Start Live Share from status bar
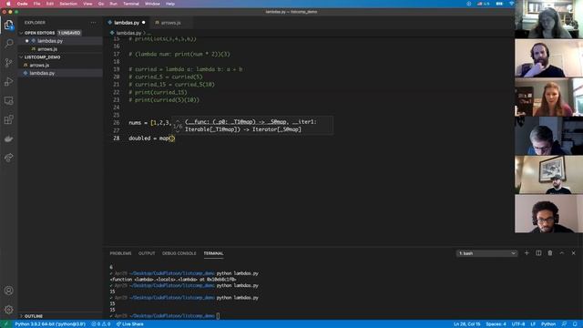The height and width of the screenshot is (328, 583). pos(129,324)
